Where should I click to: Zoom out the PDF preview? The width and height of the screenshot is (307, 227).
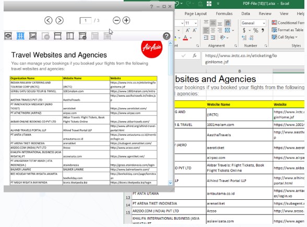tap(116, 20)
